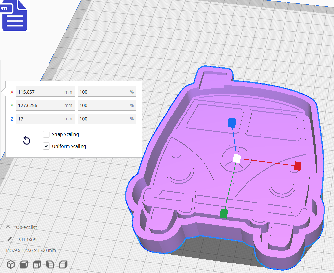Select the left side view icon

(x=50, y=264)
